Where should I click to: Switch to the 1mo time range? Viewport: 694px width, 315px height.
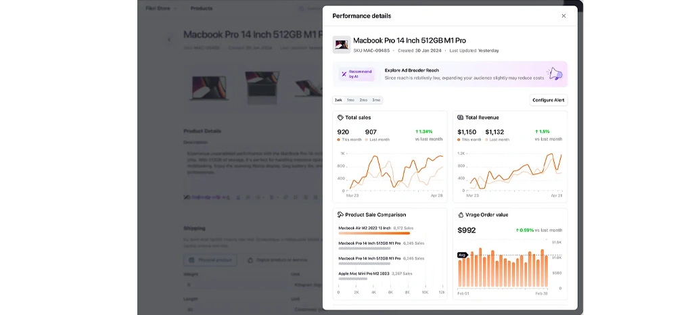tap(350, 100)
